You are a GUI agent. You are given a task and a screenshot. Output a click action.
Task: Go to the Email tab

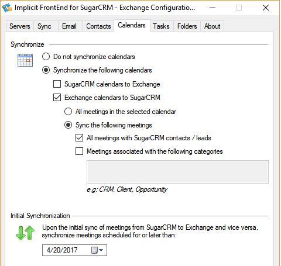tap(69, 26)
